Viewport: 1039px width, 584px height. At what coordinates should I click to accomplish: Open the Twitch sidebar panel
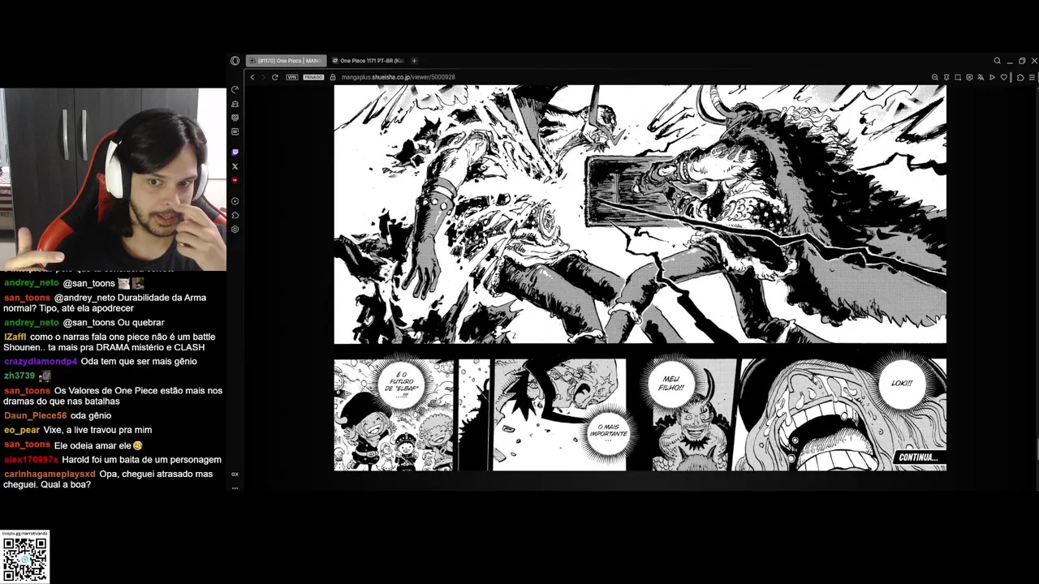point(235,152)
